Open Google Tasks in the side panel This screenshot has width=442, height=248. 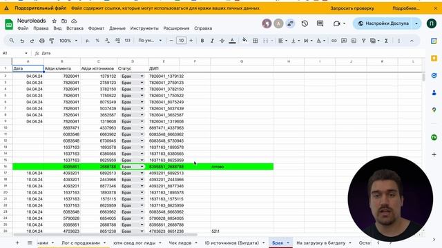coord(434,75)
